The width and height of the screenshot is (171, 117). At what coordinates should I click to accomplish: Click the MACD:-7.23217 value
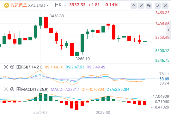click(x=65, y=90)
